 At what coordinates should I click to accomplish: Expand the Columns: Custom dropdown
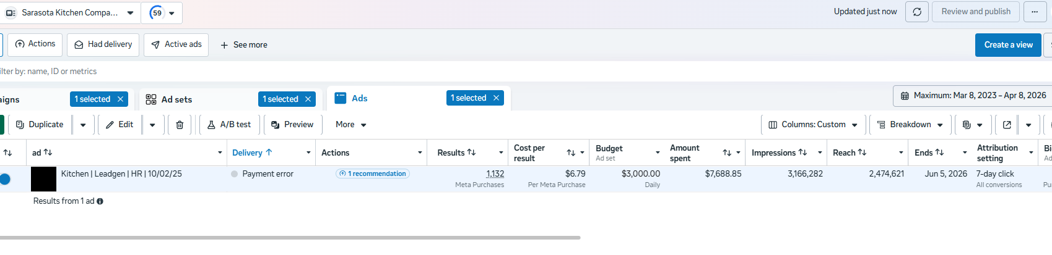coord(813,125)
